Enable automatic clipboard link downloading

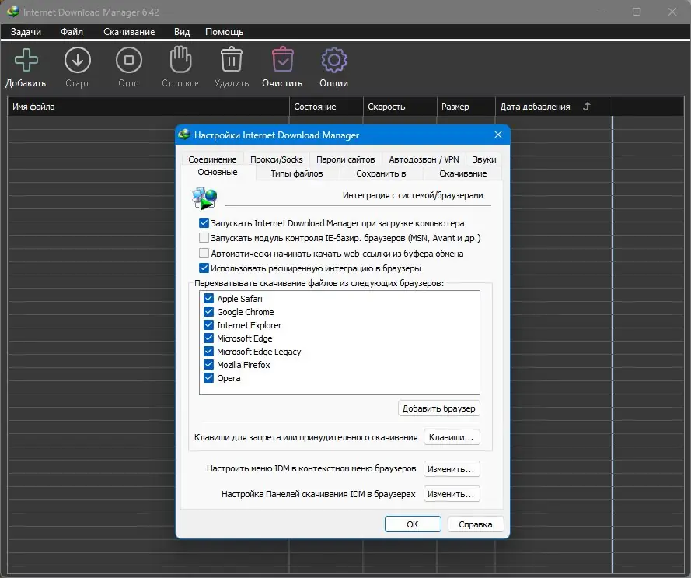click(x=204, y=253)
